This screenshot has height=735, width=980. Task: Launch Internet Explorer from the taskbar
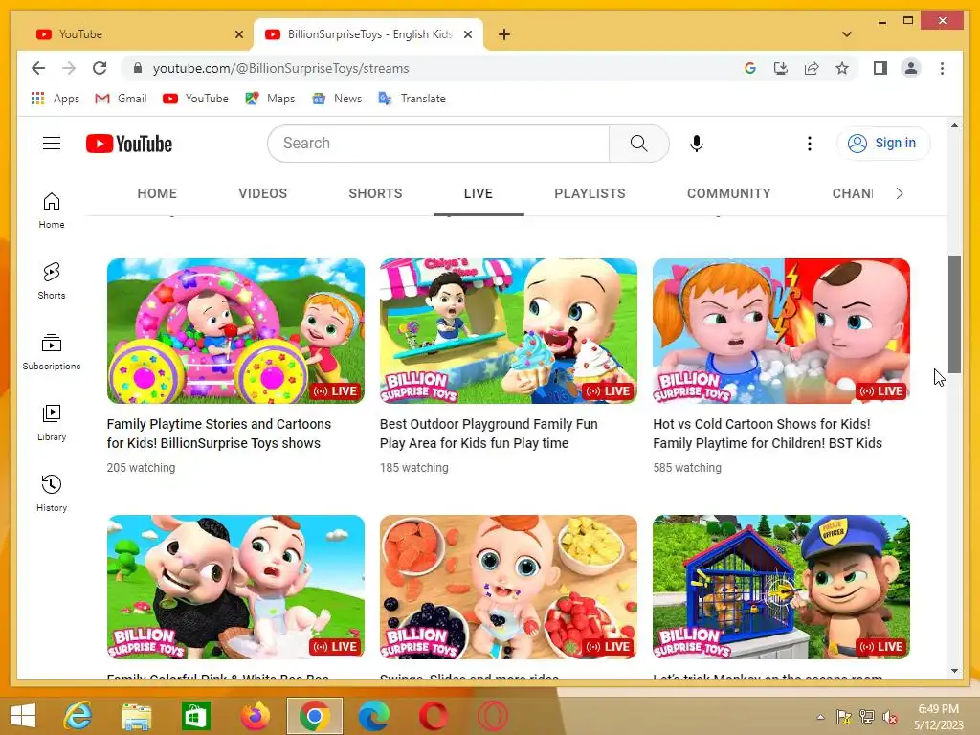coord(78,716)
